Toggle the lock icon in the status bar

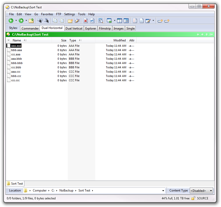tap(193, 198)
